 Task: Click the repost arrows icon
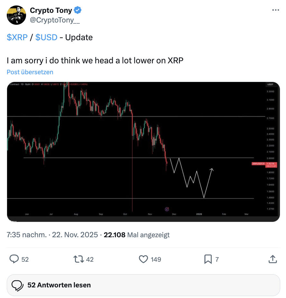tap(78, 259)
